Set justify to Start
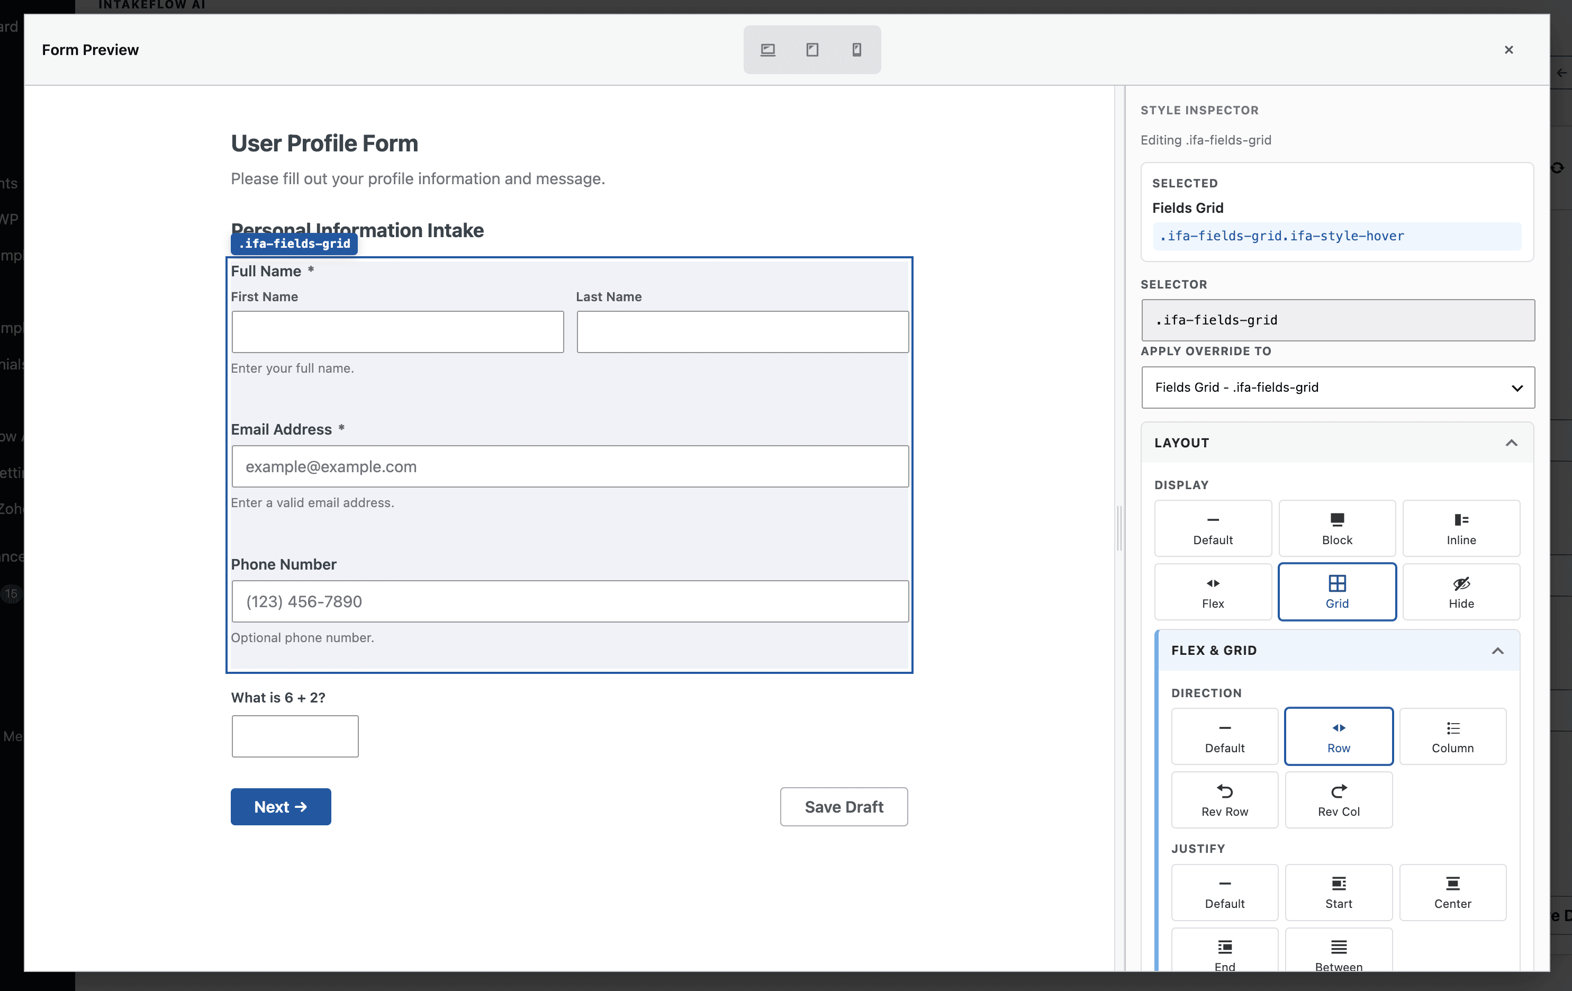 tap(1338, 892)
